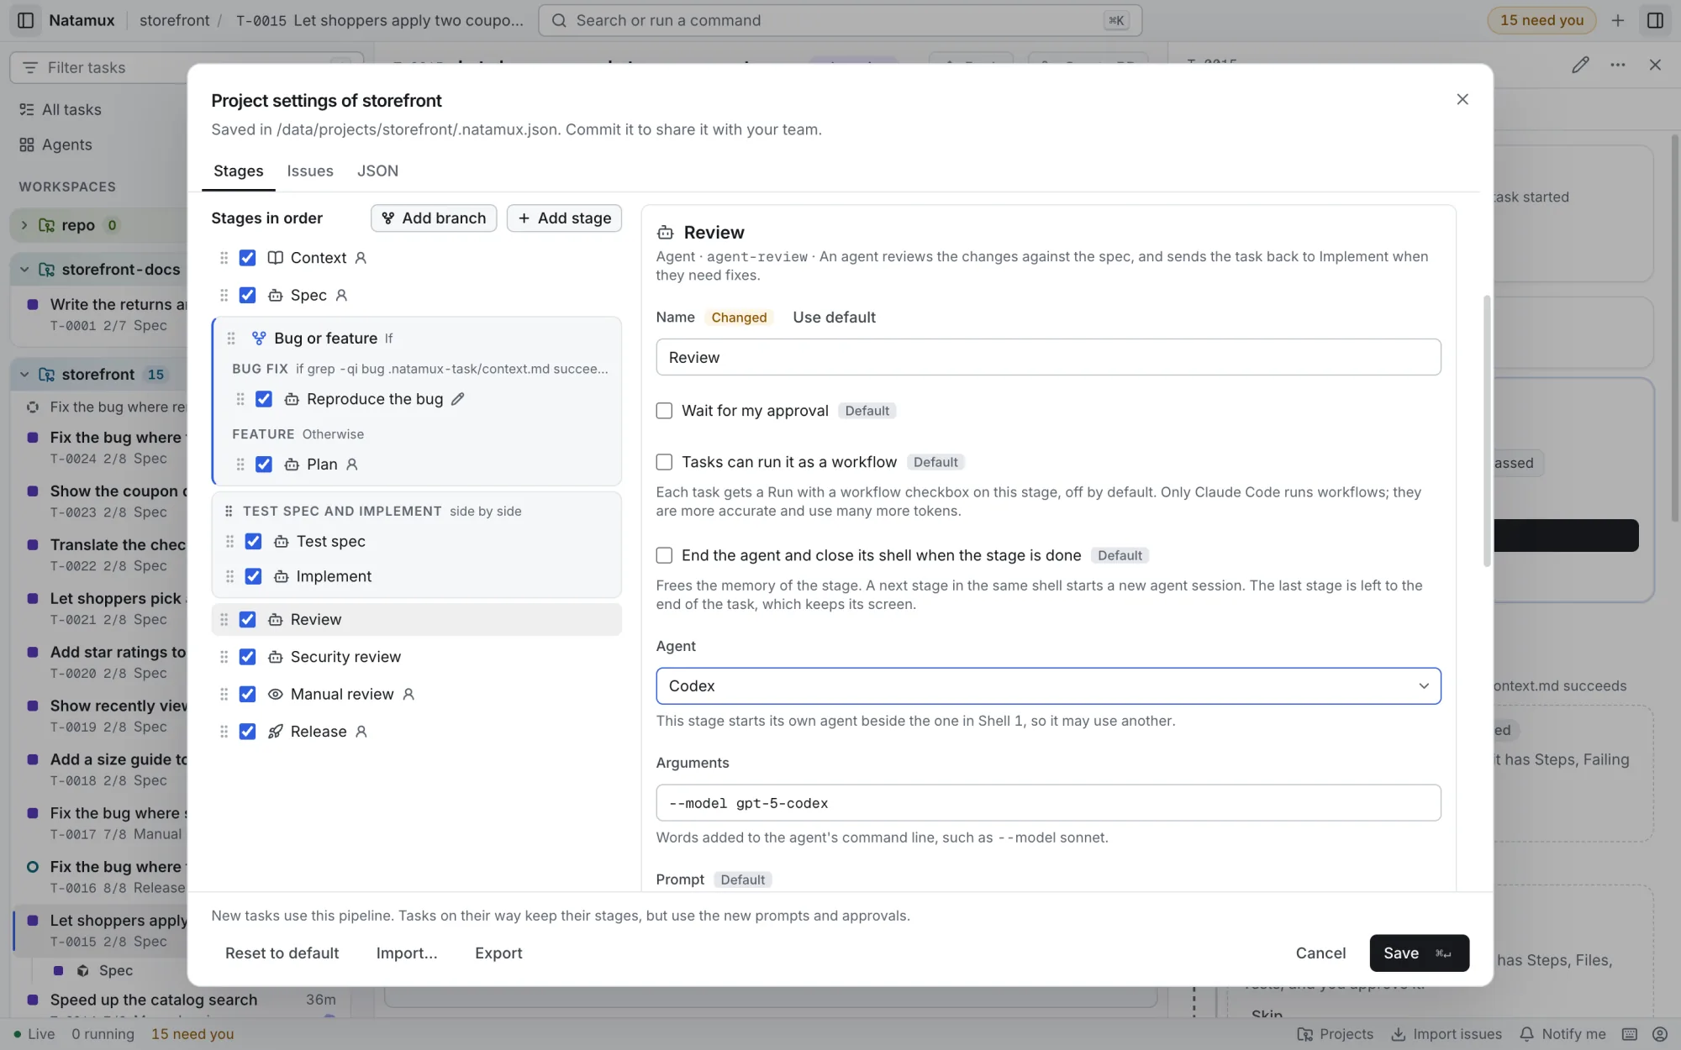Click the keyboard icon in status bar
The image size is (1681, 1050).
tap(1629, 1034)
